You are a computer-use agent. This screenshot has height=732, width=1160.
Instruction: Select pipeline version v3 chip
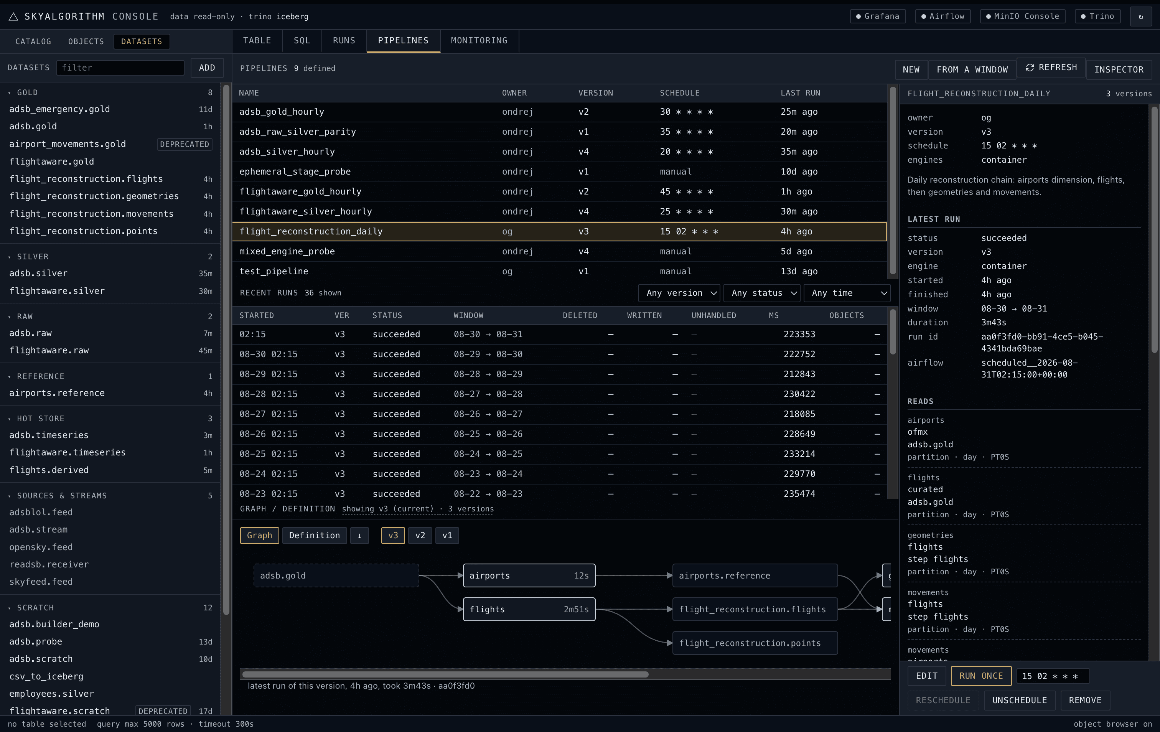[x=393, y=536]
